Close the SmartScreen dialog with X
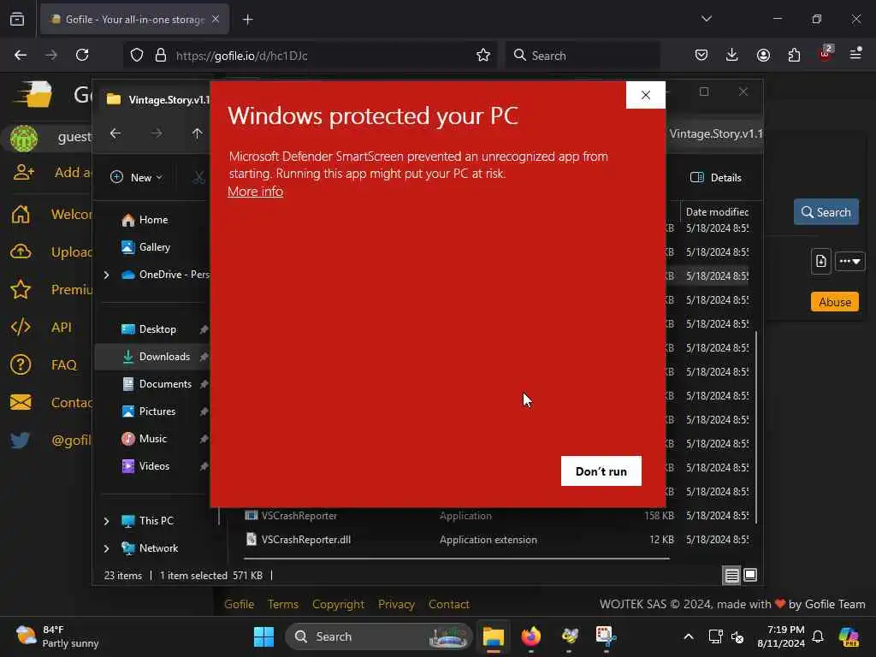The width and height of the screenshot is (876, 657). click(646, 95)
